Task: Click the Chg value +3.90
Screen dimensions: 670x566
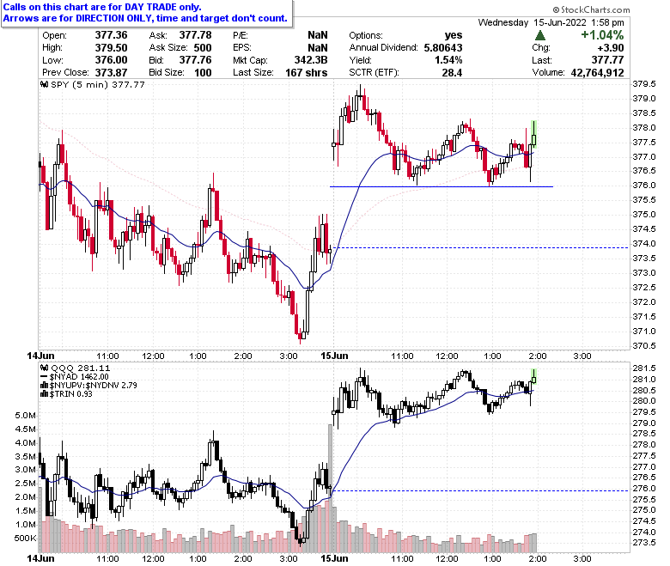Action: [x=611, y=48]
